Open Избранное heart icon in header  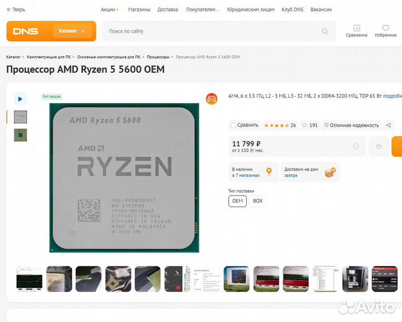[386, 28]
